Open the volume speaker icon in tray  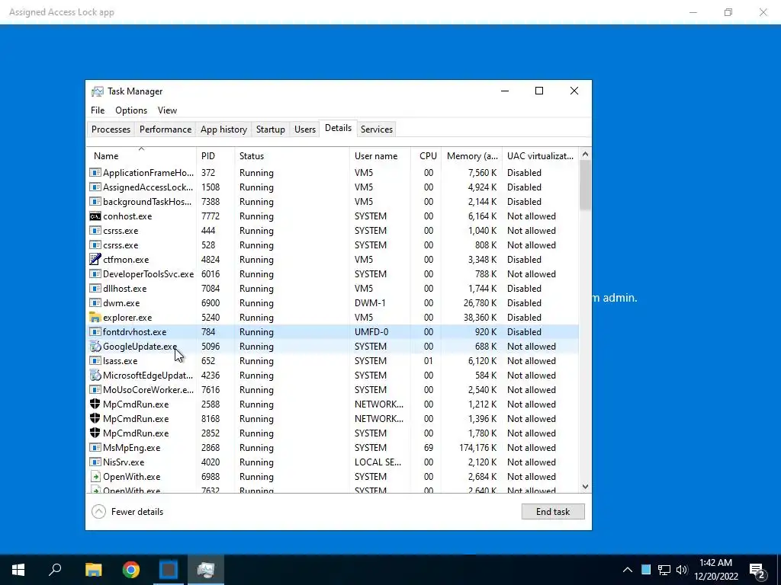point(682,570)
